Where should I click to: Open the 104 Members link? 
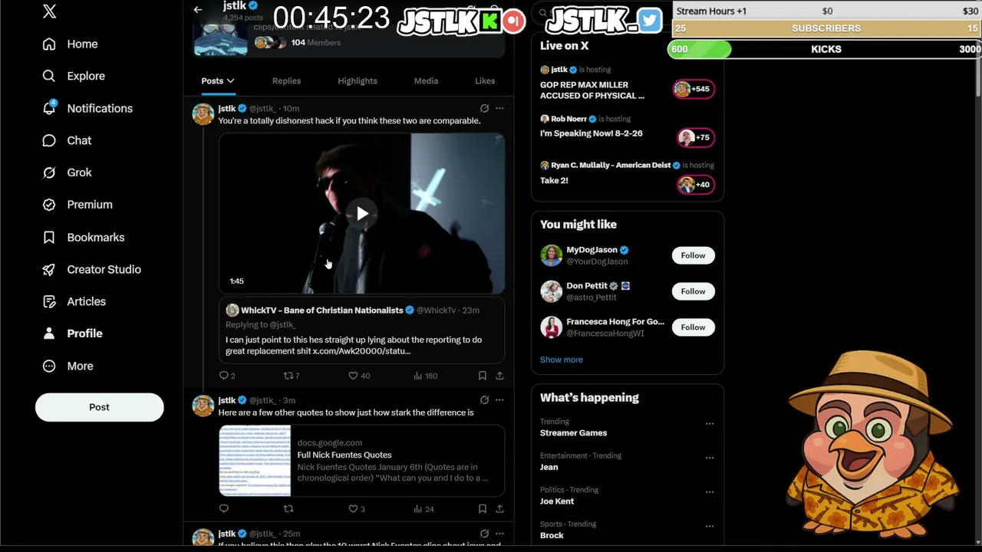pyautogui.click(x=316, y=43)
